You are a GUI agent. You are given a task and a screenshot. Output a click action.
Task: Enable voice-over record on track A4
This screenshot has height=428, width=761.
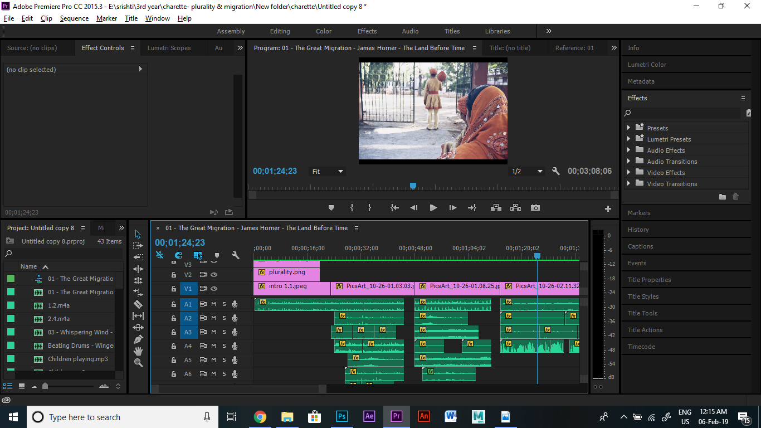(235, 346)
